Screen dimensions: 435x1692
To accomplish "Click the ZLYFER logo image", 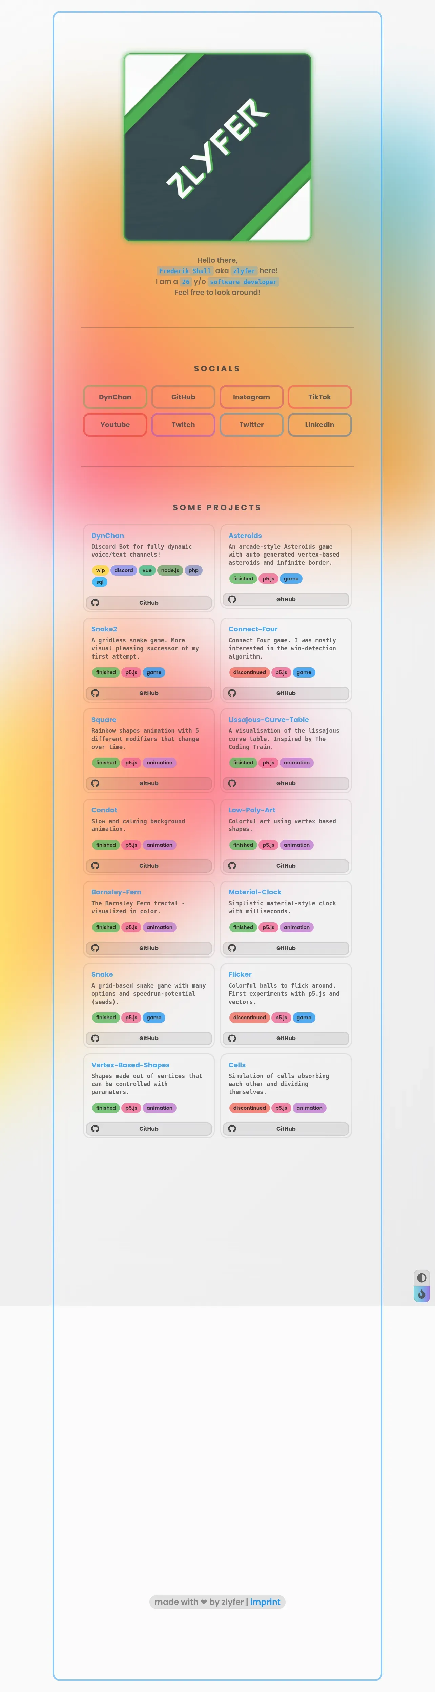I will click(x=217, y=147).
